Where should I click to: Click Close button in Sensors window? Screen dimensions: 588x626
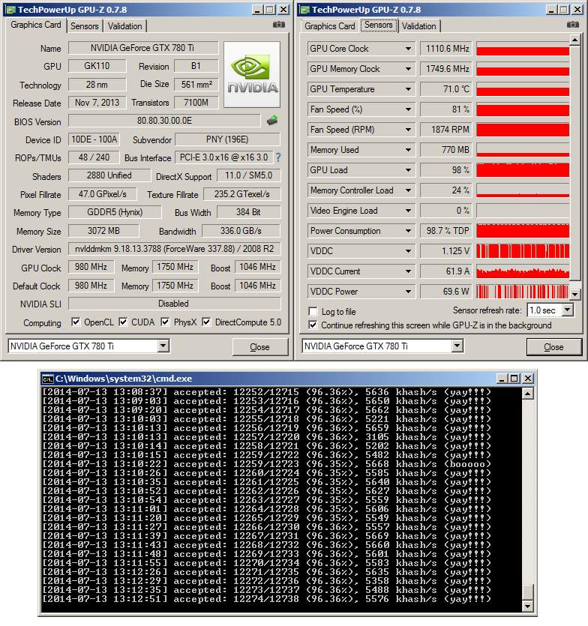coord(554,347)
